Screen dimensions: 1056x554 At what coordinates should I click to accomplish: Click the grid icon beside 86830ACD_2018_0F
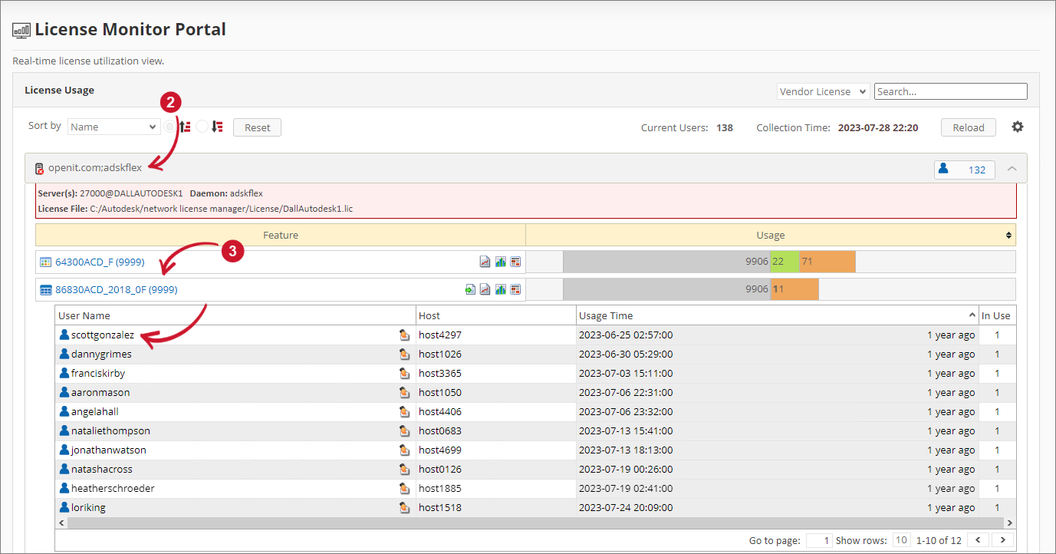coord(45,289)
